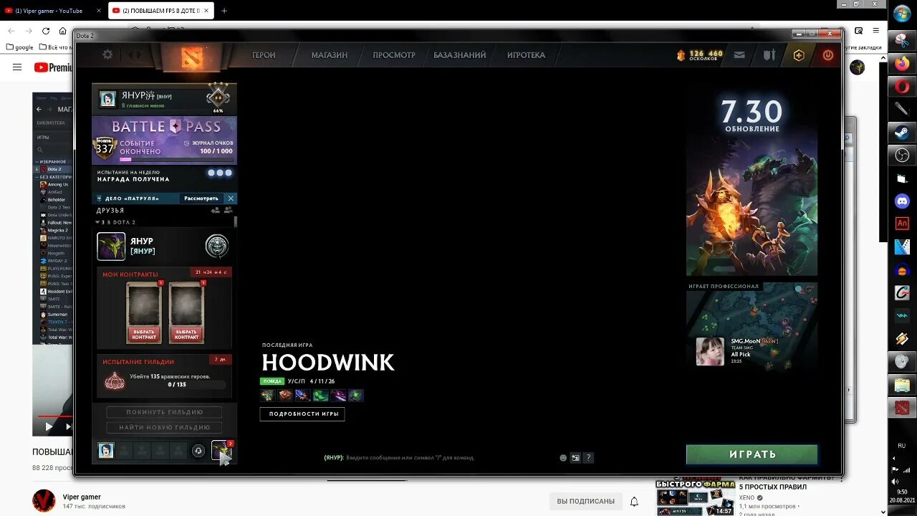Viewport: 917px width, 516px height.
Task: Open Adobe Animate from the taskbar
Action: [902, 224]
